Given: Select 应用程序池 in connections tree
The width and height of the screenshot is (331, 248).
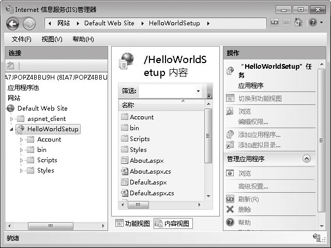Looking at the screenshot, I should (x=23, y=87).
